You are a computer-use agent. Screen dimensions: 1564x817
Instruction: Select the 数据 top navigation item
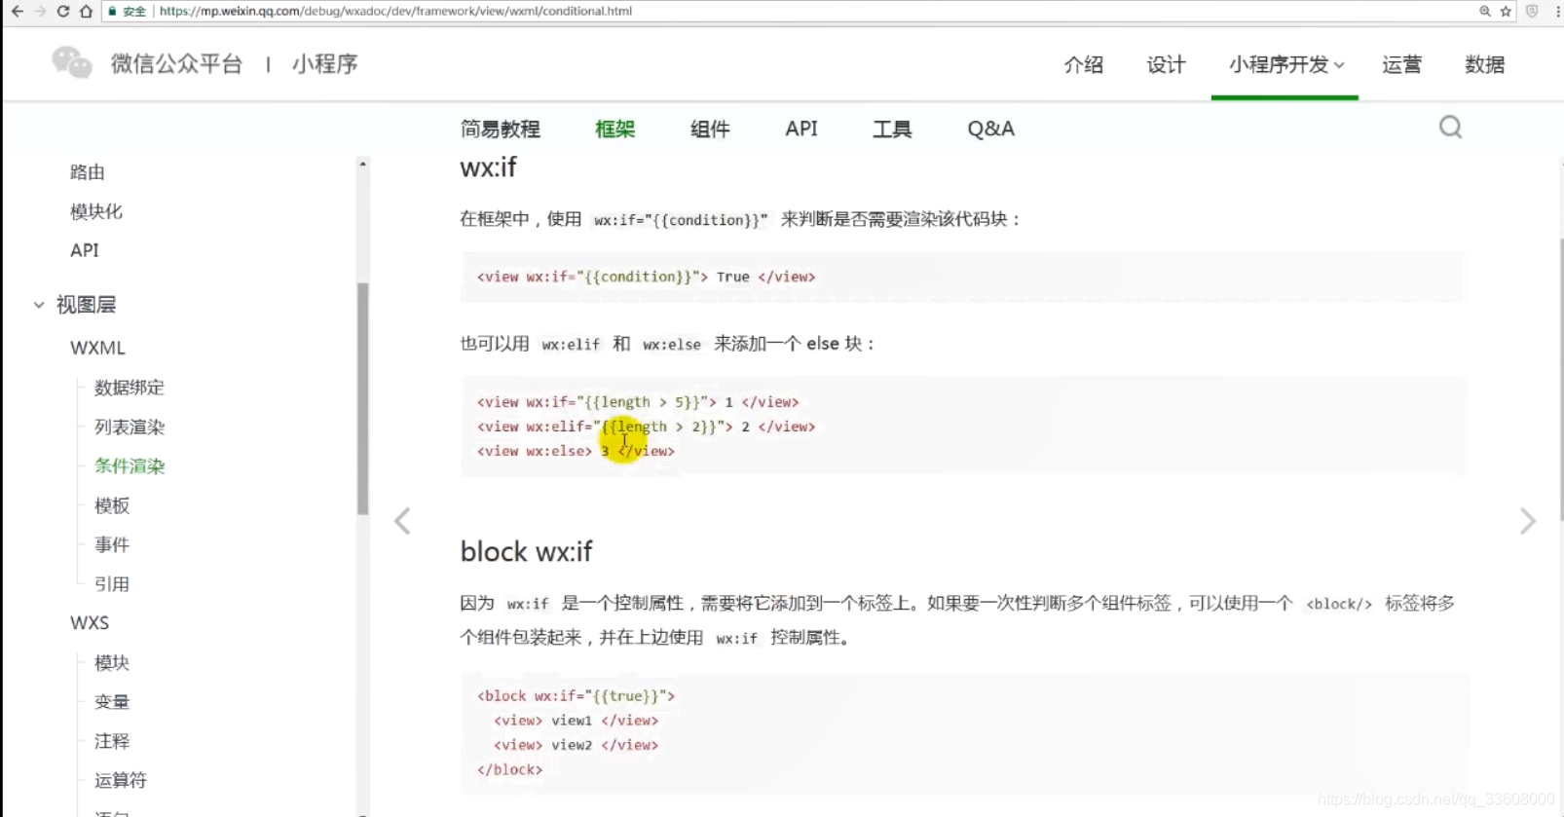click(1484, 65)
